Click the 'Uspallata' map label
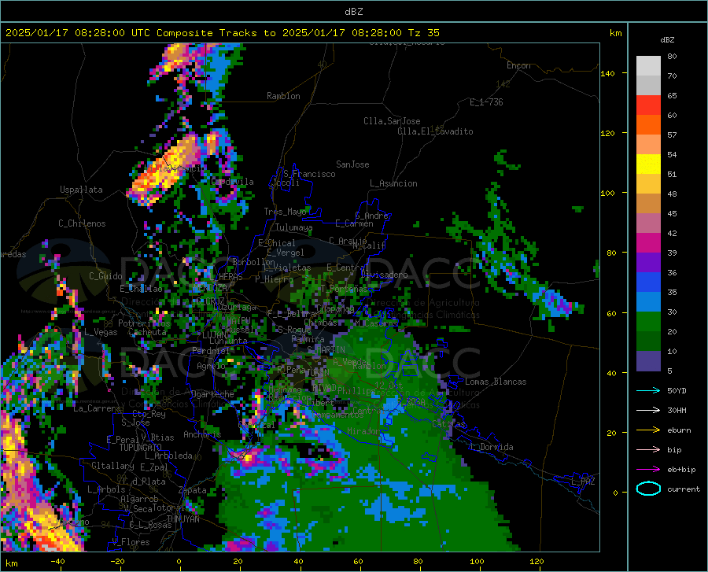Viewport: 708px width, 572px height. point(81,190)
